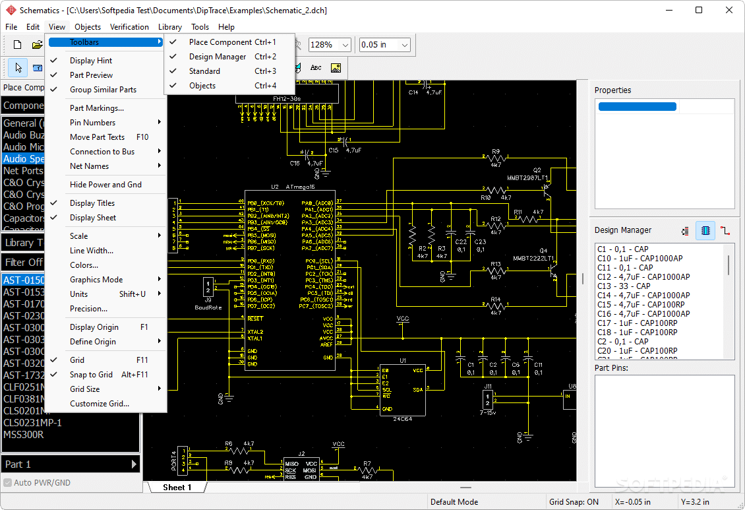Image resolution: width=745 pixels, height=510 pixels.
Task: Click the Place Picture icon in Objects toolbar
Action: pos(336,68)
